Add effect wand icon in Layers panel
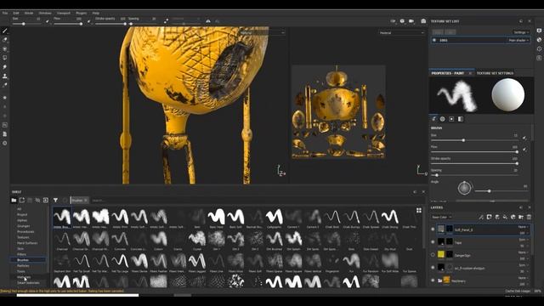Screen dimensions: 544x306 (481, 217)
